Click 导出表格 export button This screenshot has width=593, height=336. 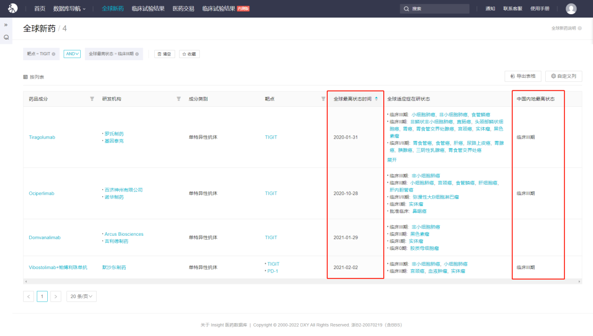coord(523,76)
